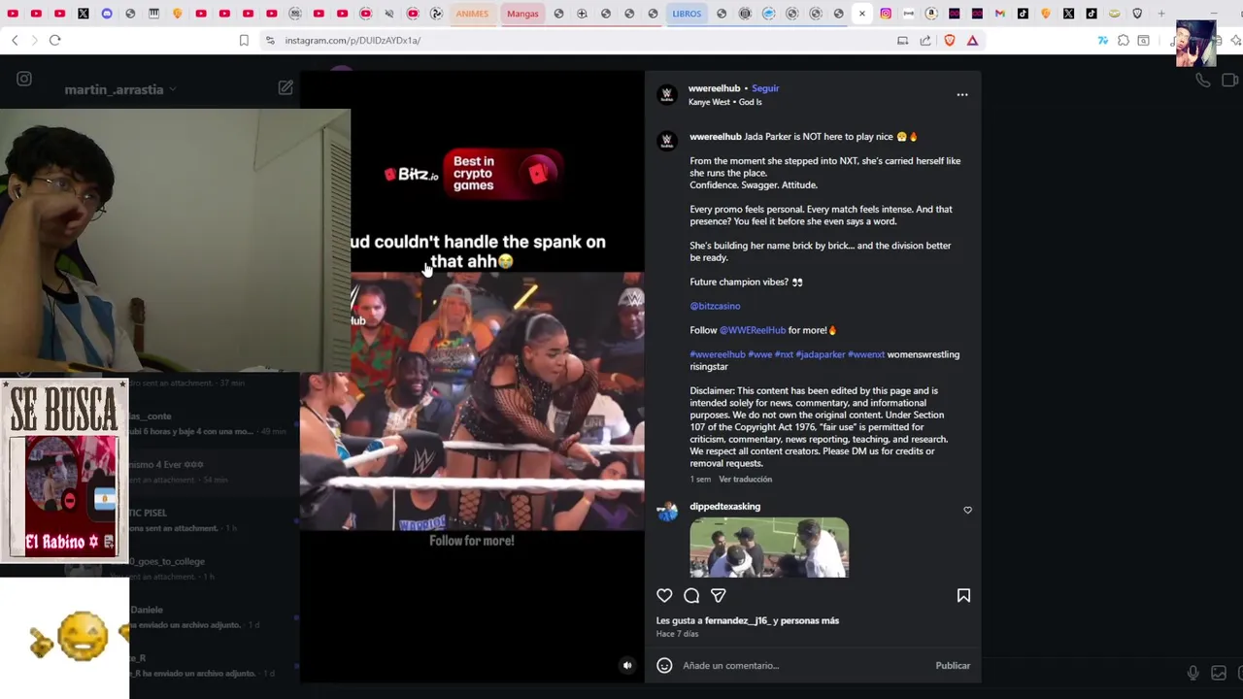Click Publicar to post comment
1243x699 pixels.
(953, 665)
